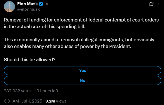Vote No in the poll

[x=83, y=80]
